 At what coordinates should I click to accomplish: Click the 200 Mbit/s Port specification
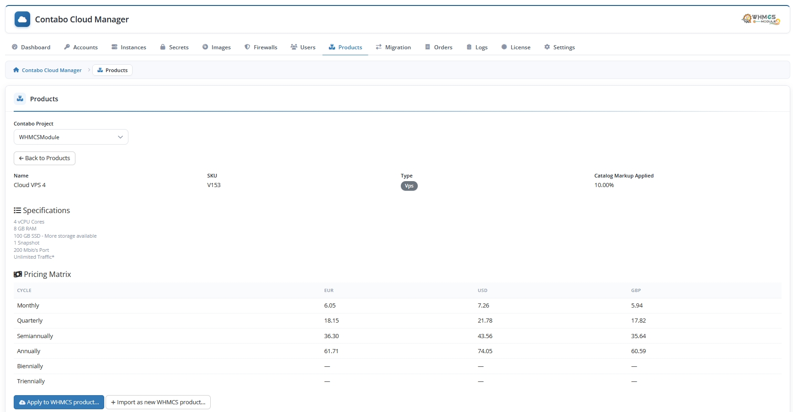(31, 250)
